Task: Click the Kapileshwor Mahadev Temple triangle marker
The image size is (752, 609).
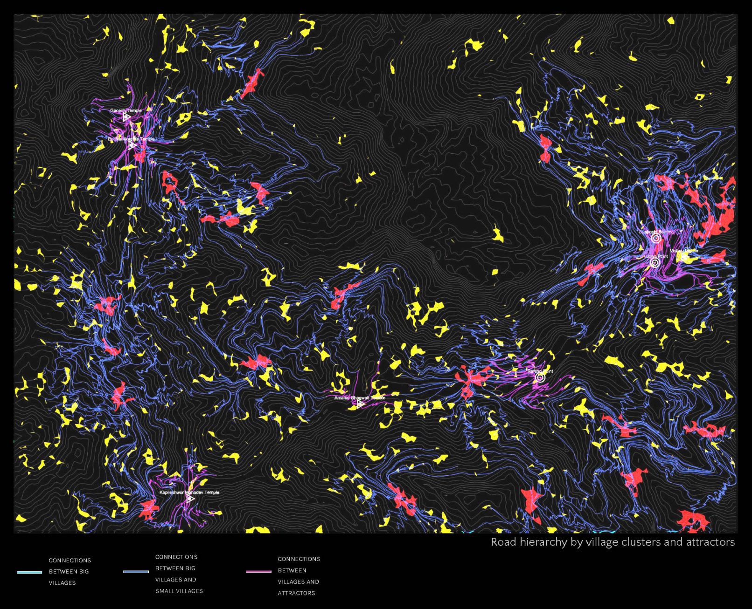Action: coord(190,499)
